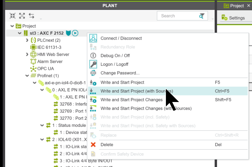Viewport: 252px width, 167px height.
Task: Toggle Debug On / Off
Action: pyautogui.click(x=115, y=56)
